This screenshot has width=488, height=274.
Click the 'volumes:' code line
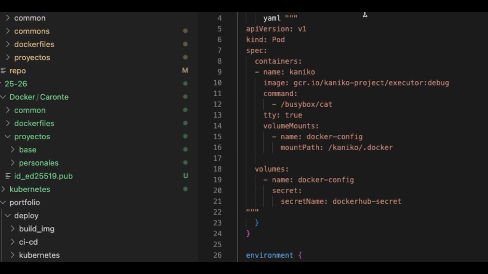point(272,169)
